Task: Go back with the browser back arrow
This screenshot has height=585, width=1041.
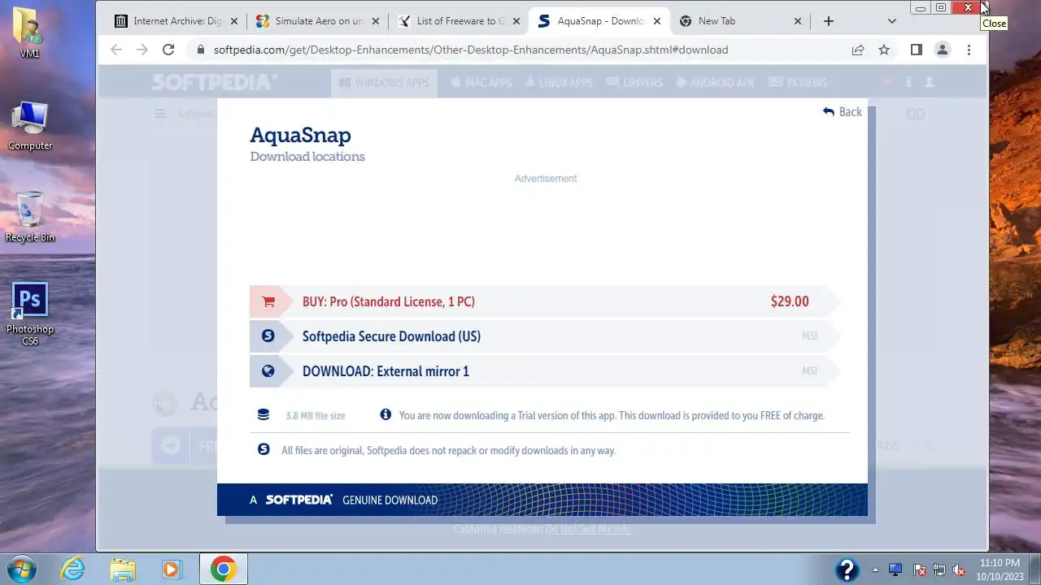Action: pos(115,50)
